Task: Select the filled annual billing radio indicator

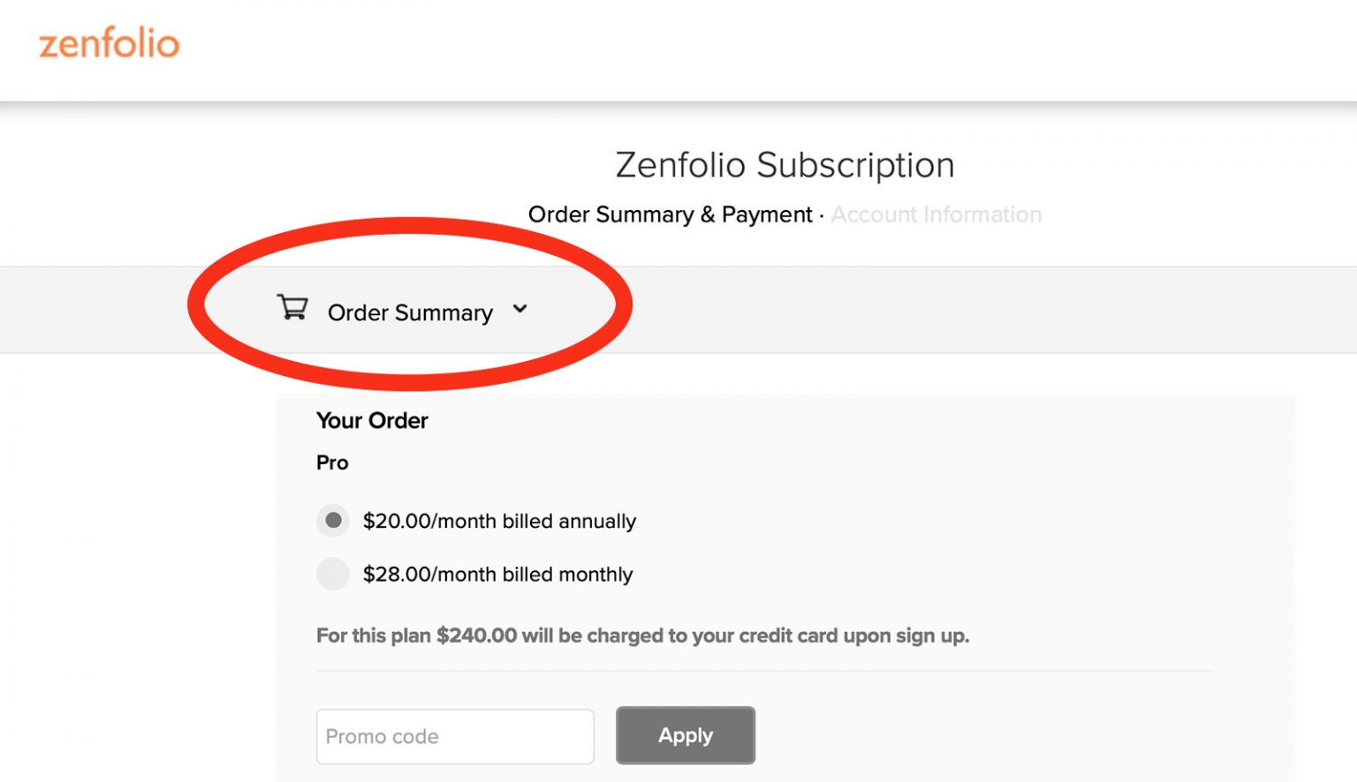Action: pyautogui.click(x=333, y=521)
